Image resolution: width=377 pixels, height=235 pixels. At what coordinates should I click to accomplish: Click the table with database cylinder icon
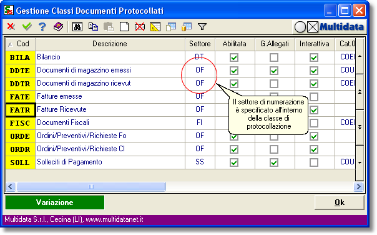click(x=187, y=27)
